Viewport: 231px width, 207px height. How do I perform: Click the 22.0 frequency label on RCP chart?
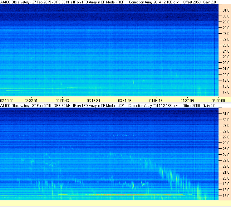(x=226, y=63)
